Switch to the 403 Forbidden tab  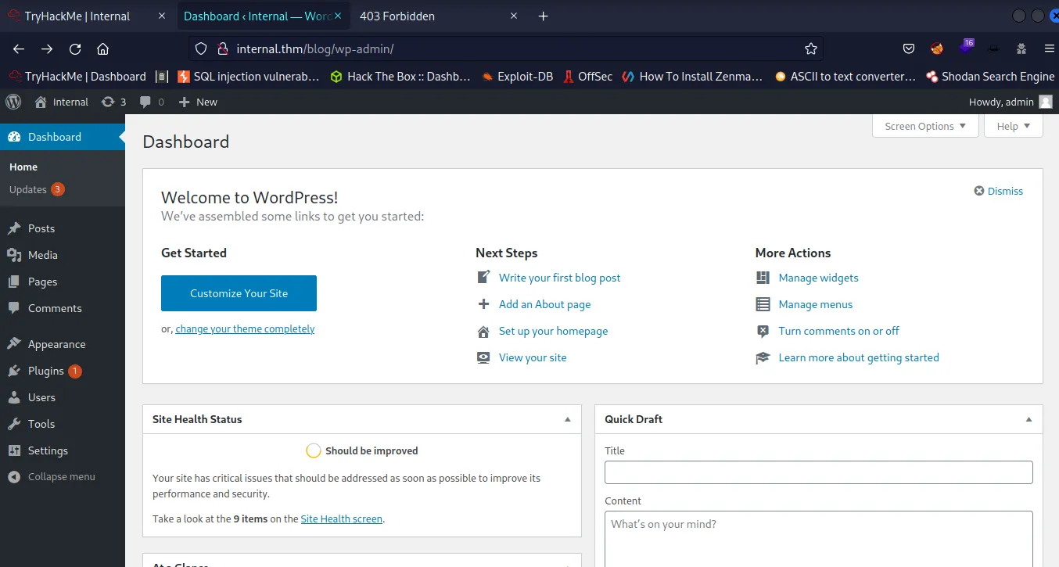coord(397,16)
